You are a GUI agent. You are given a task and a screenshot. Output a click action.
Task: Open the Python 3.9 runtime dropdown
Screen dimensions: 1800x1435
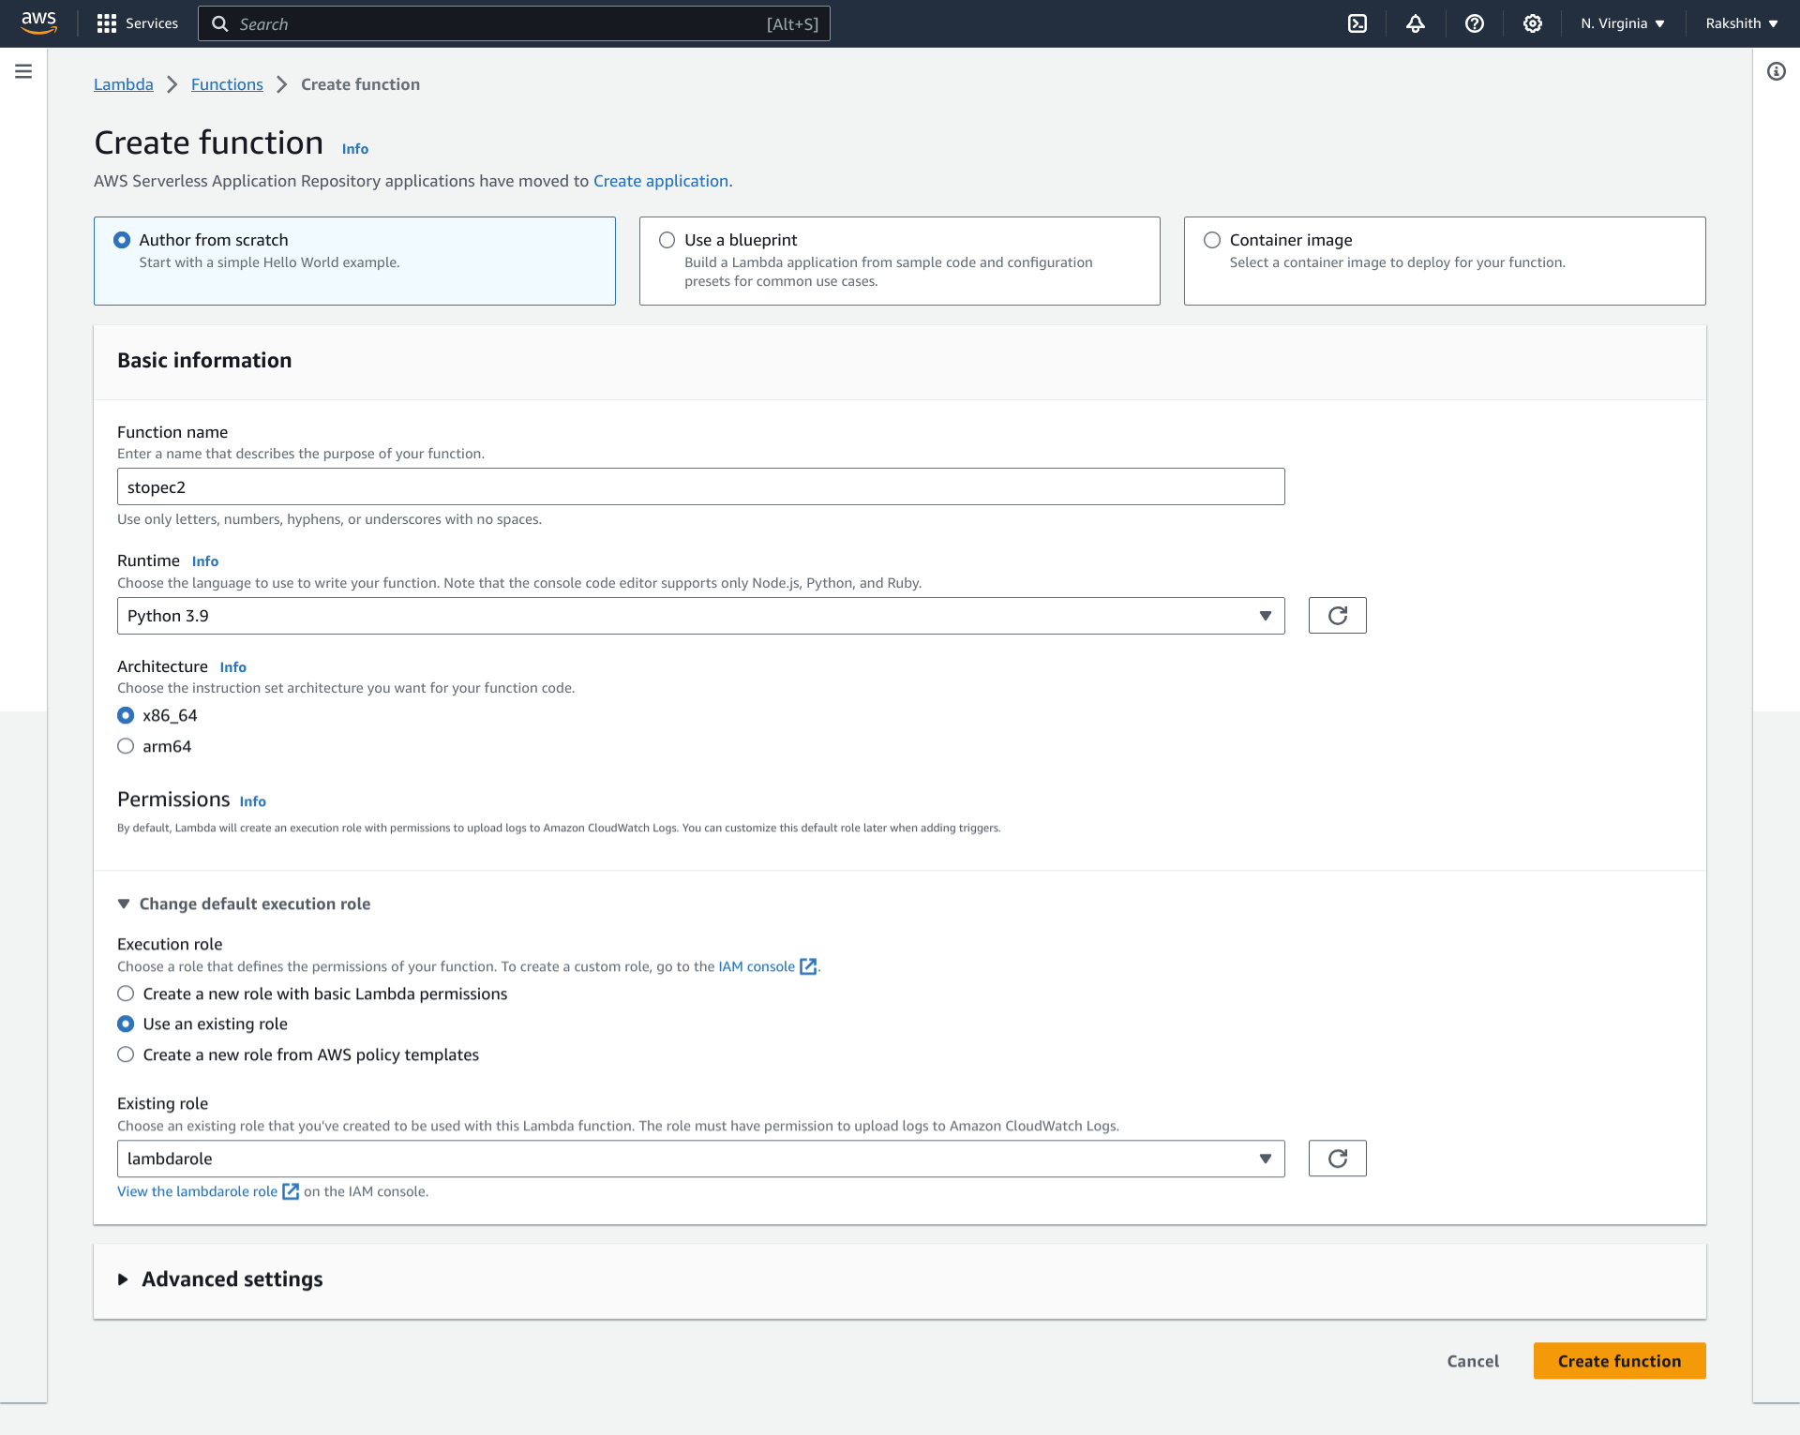click(700, 616)
